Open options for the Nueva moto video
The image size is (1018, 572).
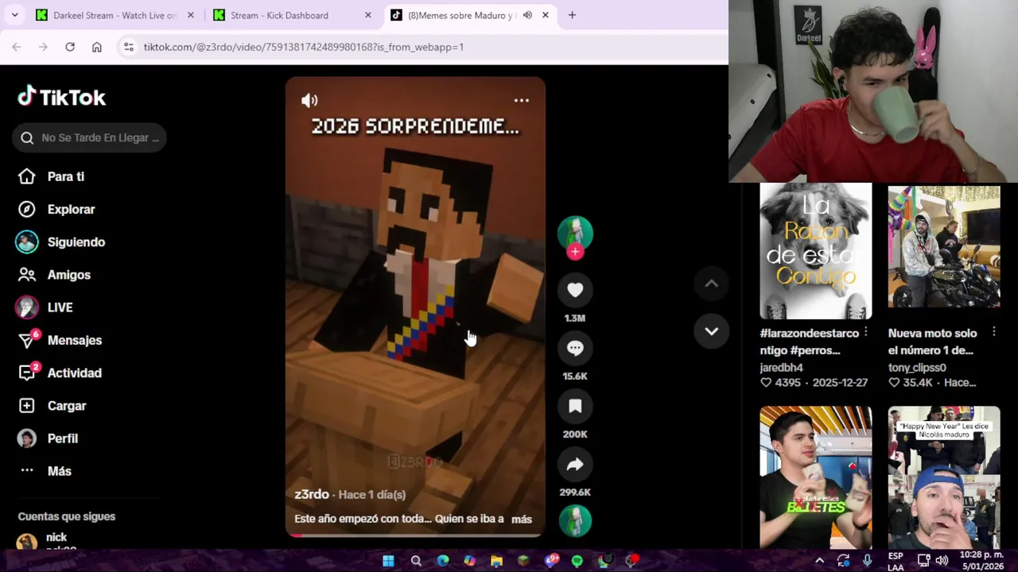[x=994, y=333]
